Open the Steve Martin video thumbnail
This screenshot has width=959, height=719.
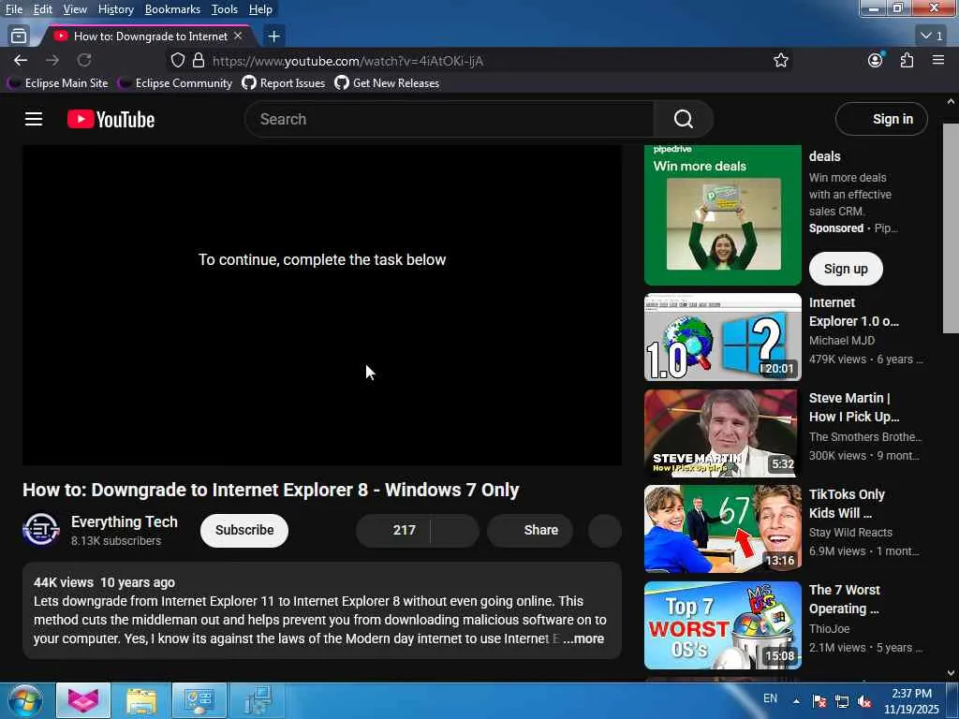pyautogui.click(x=720, y=433)
